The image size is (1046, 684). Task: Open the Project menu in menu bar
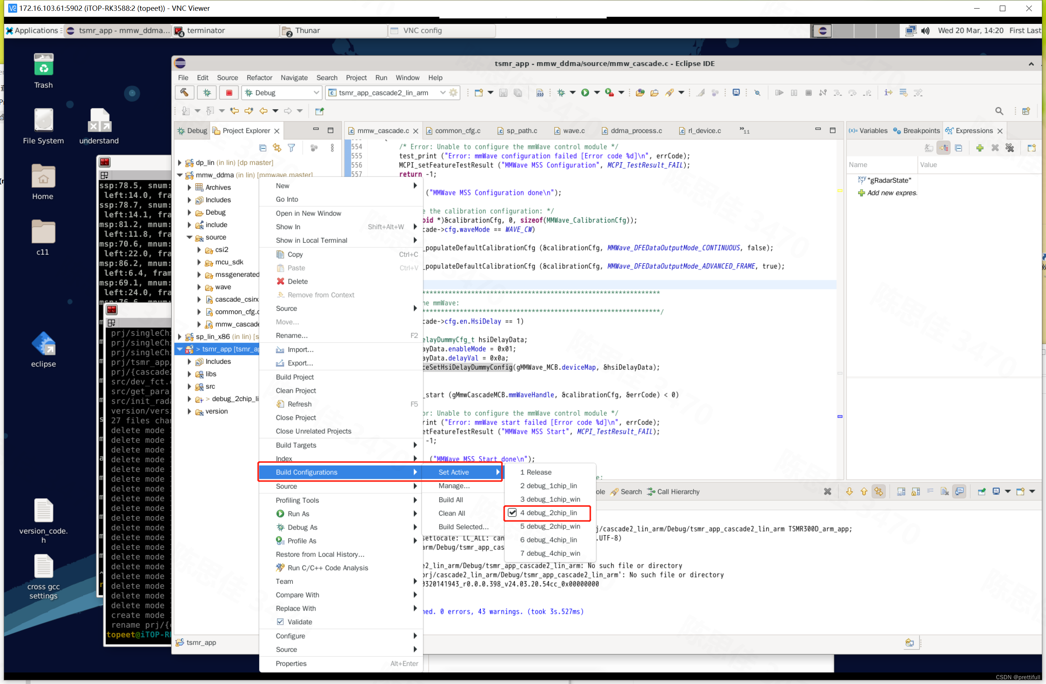click(x=356, y=78)
